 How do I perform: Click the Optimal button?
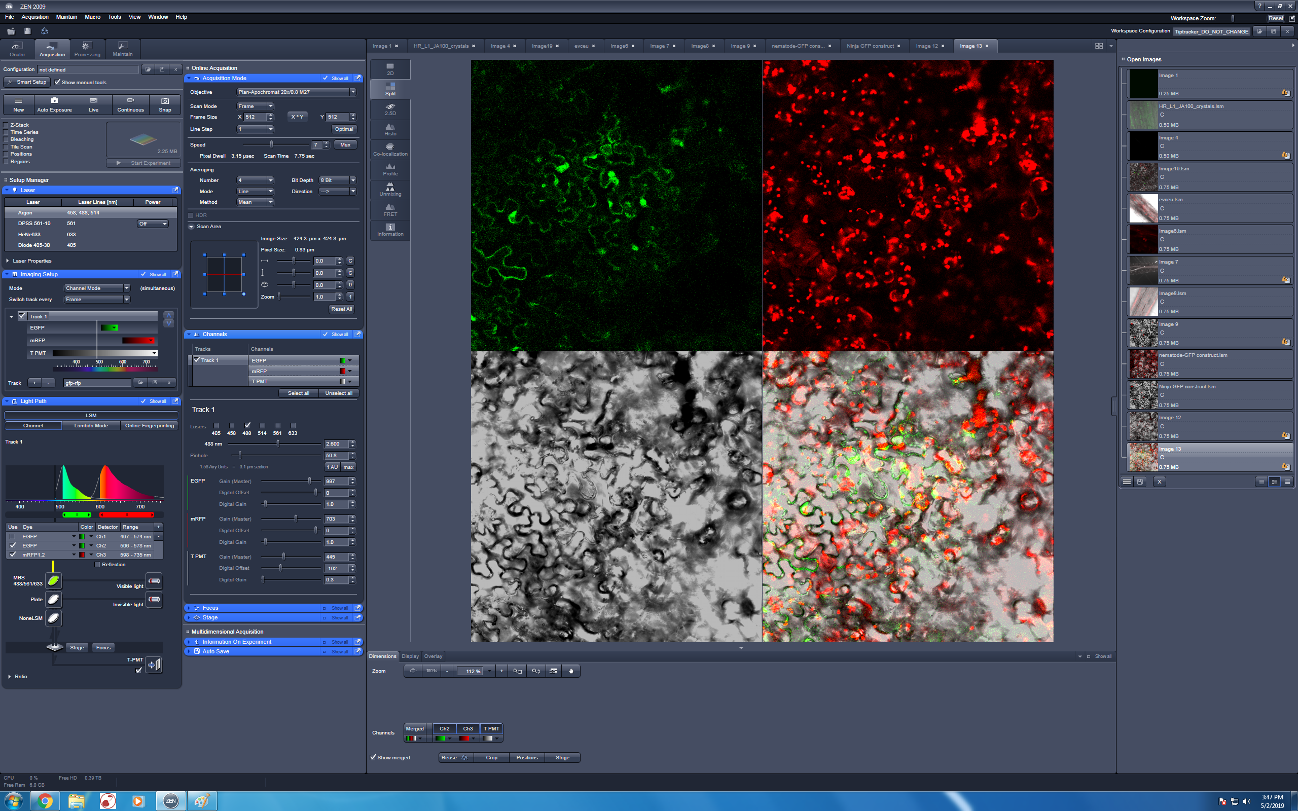click(x=344, y=129)
